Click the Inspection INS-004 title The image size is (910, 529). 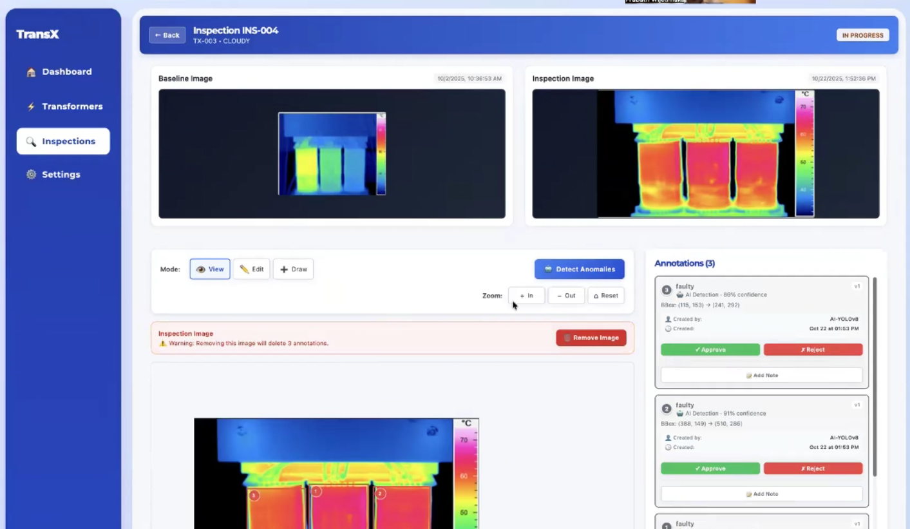coord(236,30)
